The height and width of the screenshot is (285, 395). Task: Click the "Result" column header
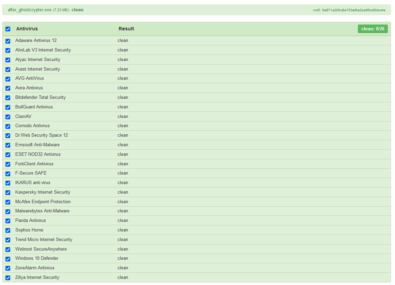(126, 29)
